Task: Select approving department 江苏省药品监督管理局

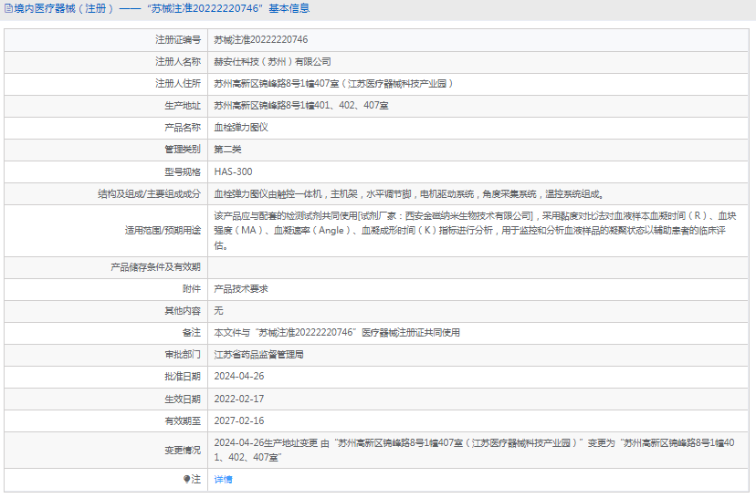Action: click(x=259, y=355)
